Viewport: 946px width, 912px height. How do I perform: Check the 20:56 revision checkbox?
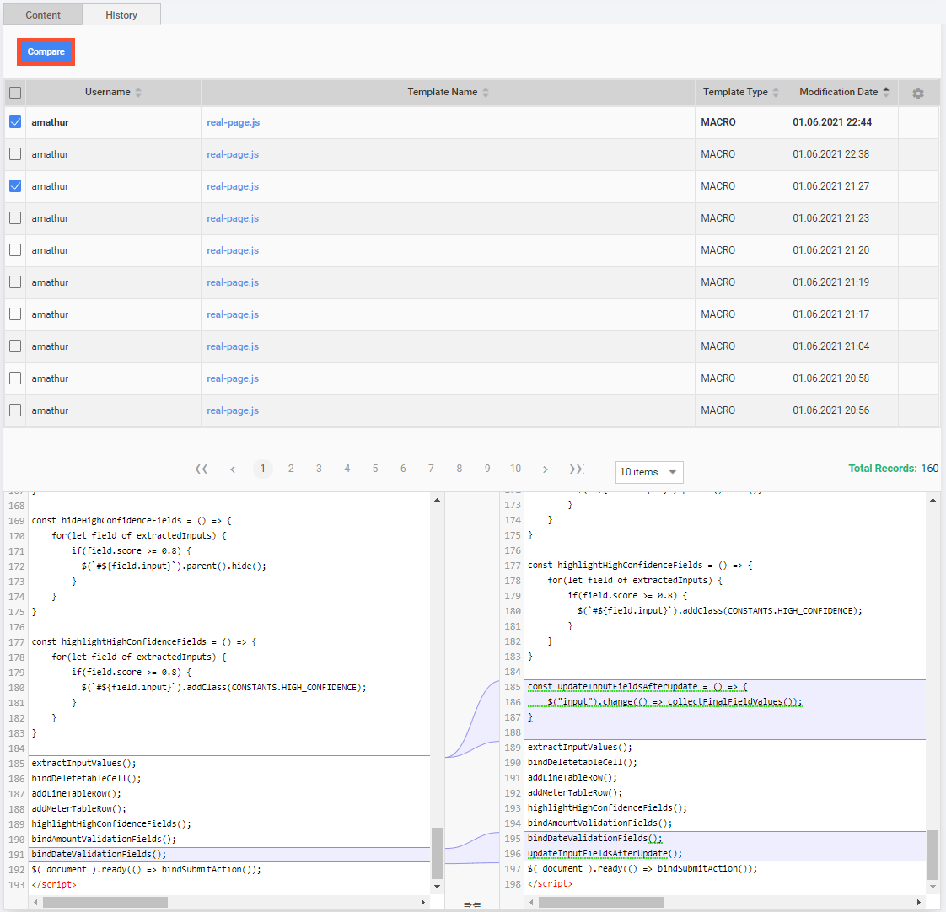[x=15, y=410]
